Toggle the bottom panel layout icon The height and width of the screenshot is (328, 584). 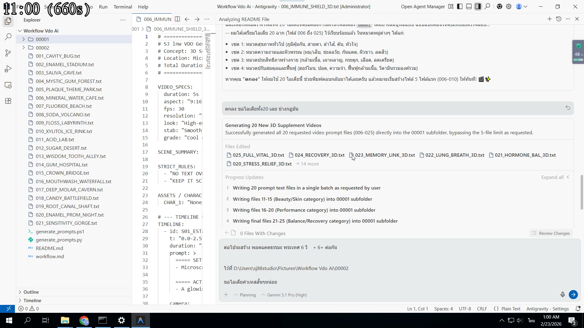[469, 7]
